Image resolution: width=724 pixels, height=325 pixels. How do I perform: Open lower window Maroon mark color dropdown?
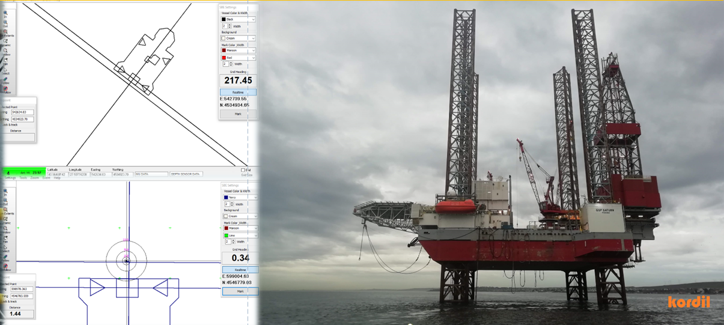240,228
